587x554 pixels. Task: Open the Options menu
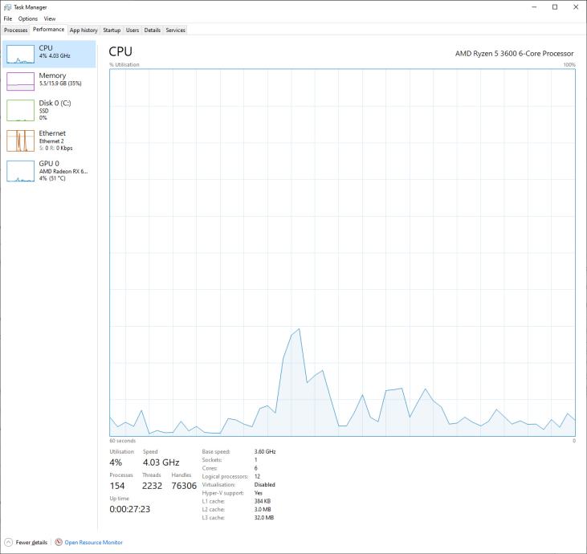click(28, 18)
